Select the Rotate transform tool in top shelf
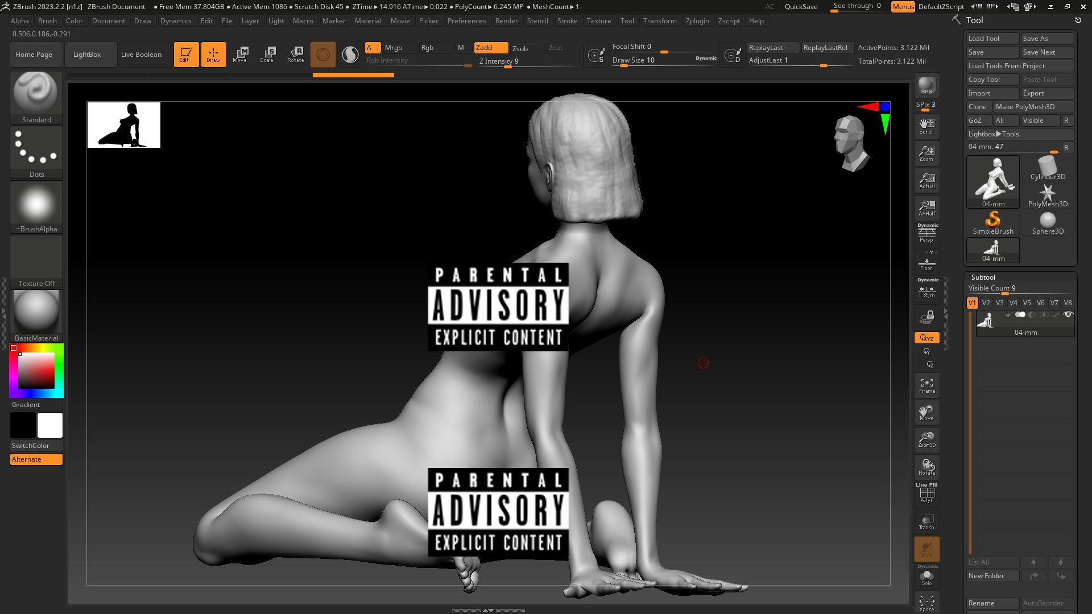 [295, 55]
